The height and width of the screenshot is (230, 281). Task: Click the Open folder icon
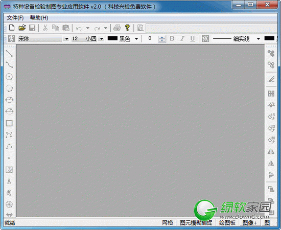[x=22, y=28]
